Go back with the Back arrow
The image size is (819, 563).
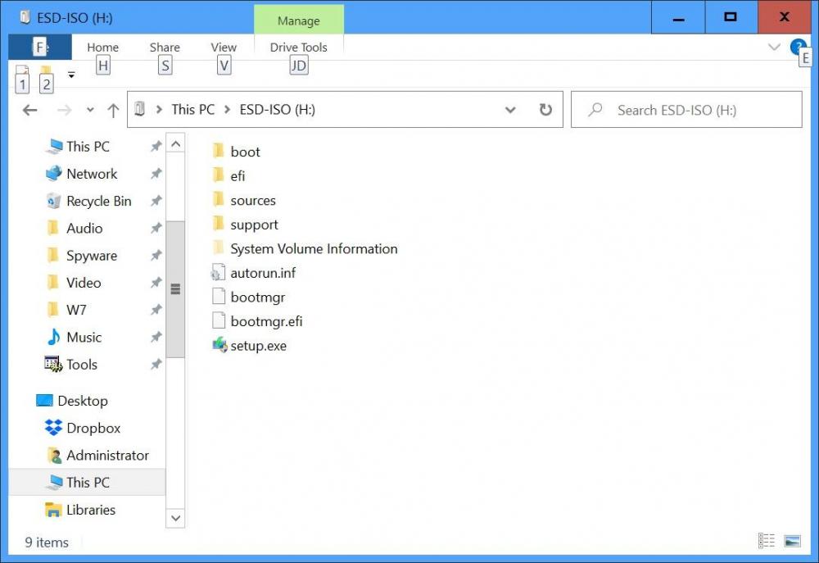coord(30,110)
